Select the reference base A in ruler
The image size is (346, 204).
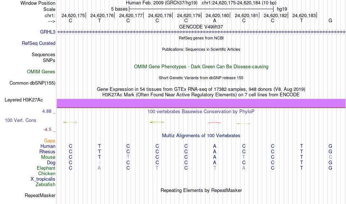215,20
